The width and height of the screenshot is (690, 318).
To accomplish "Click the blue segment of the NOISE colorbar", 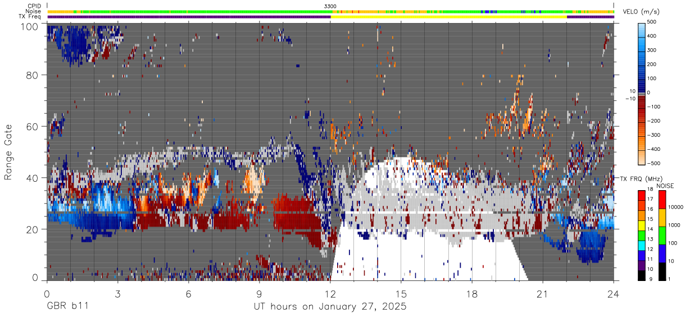I will click(x=662, y=253).
